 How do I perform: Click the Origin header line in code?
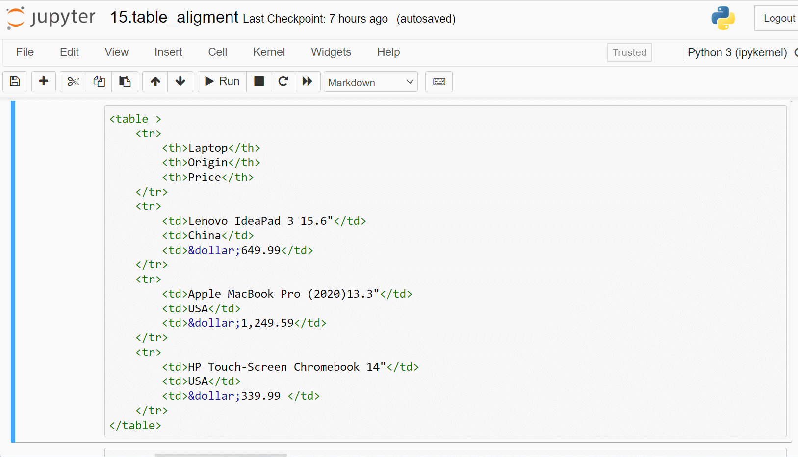coord(211,162)
